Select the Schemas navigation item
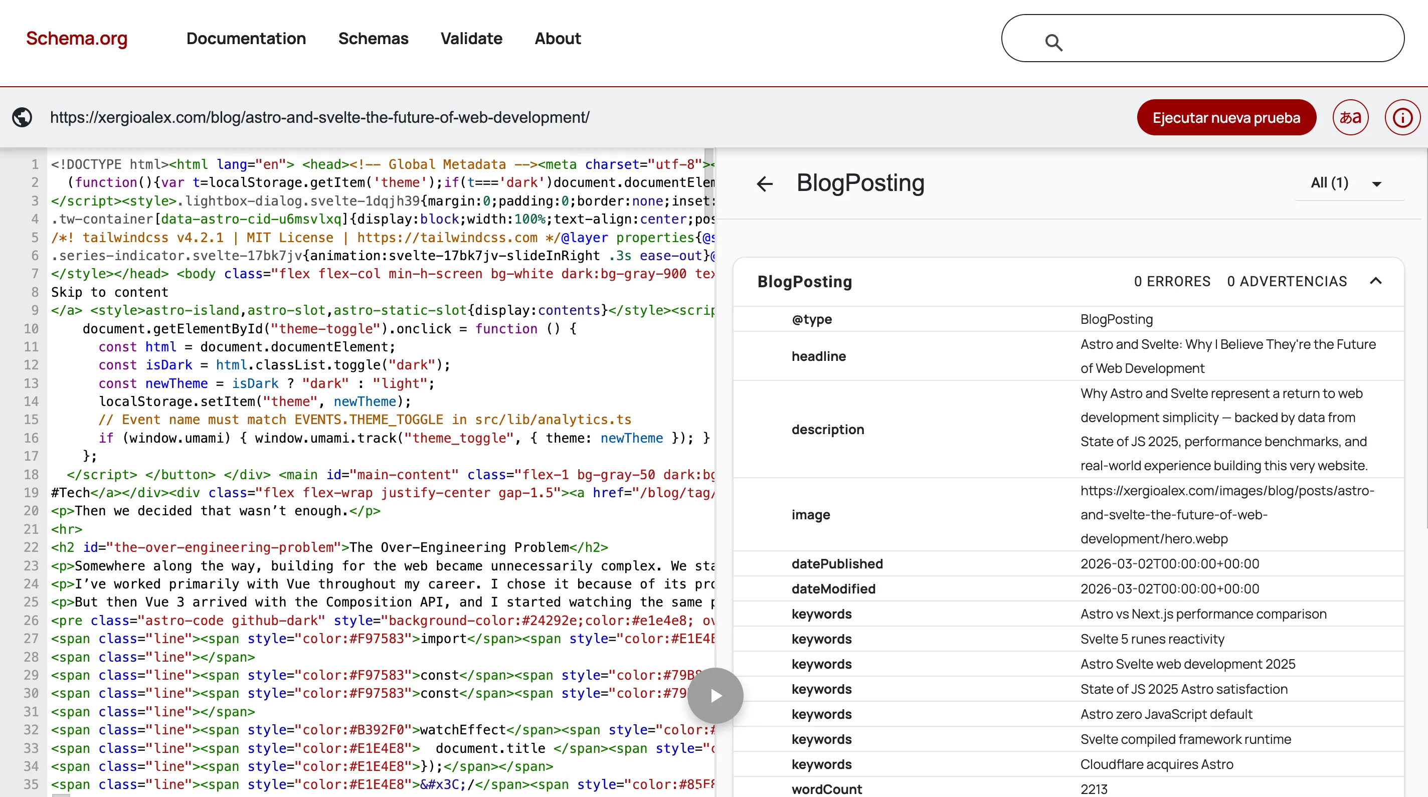The image size is (1428, 797). pos(373,39)
